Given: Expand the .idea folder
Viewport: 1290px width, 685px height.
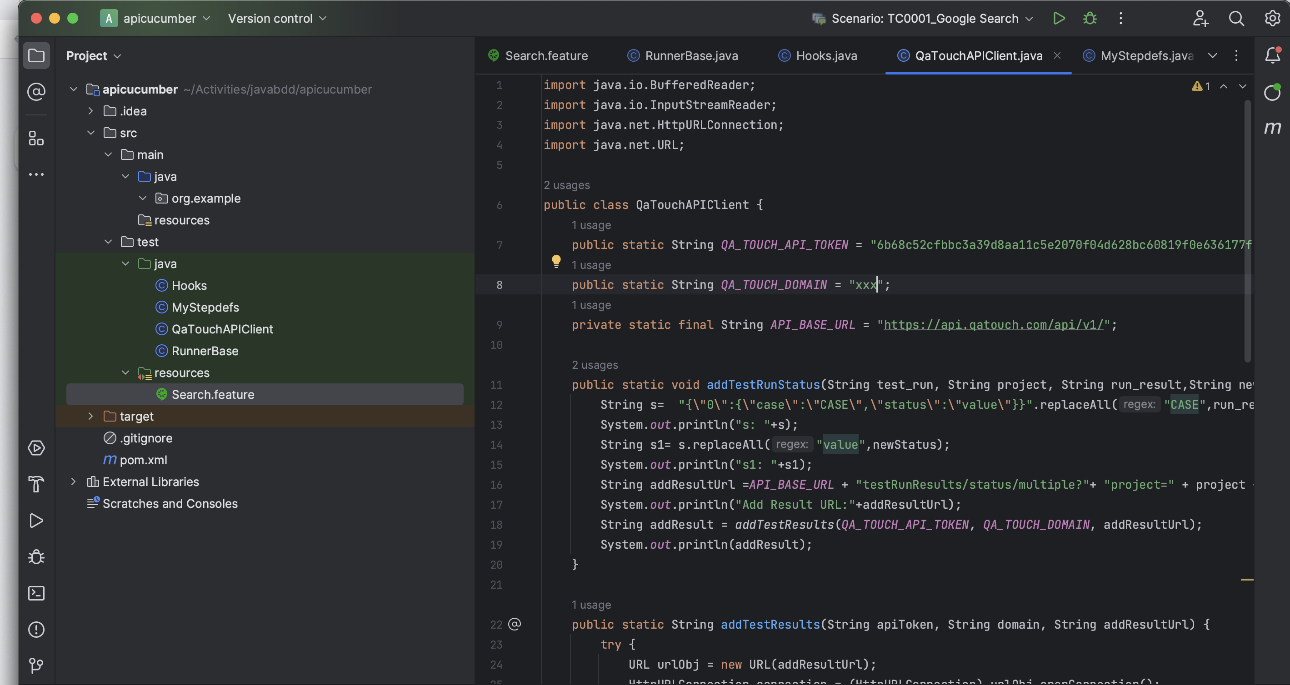Looking at the screenshot, I should 90,111.
